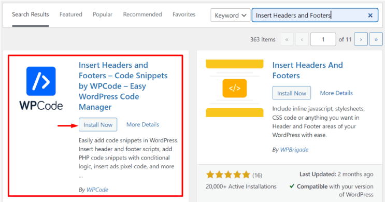Switch to the Popular tab

[103, 15]
